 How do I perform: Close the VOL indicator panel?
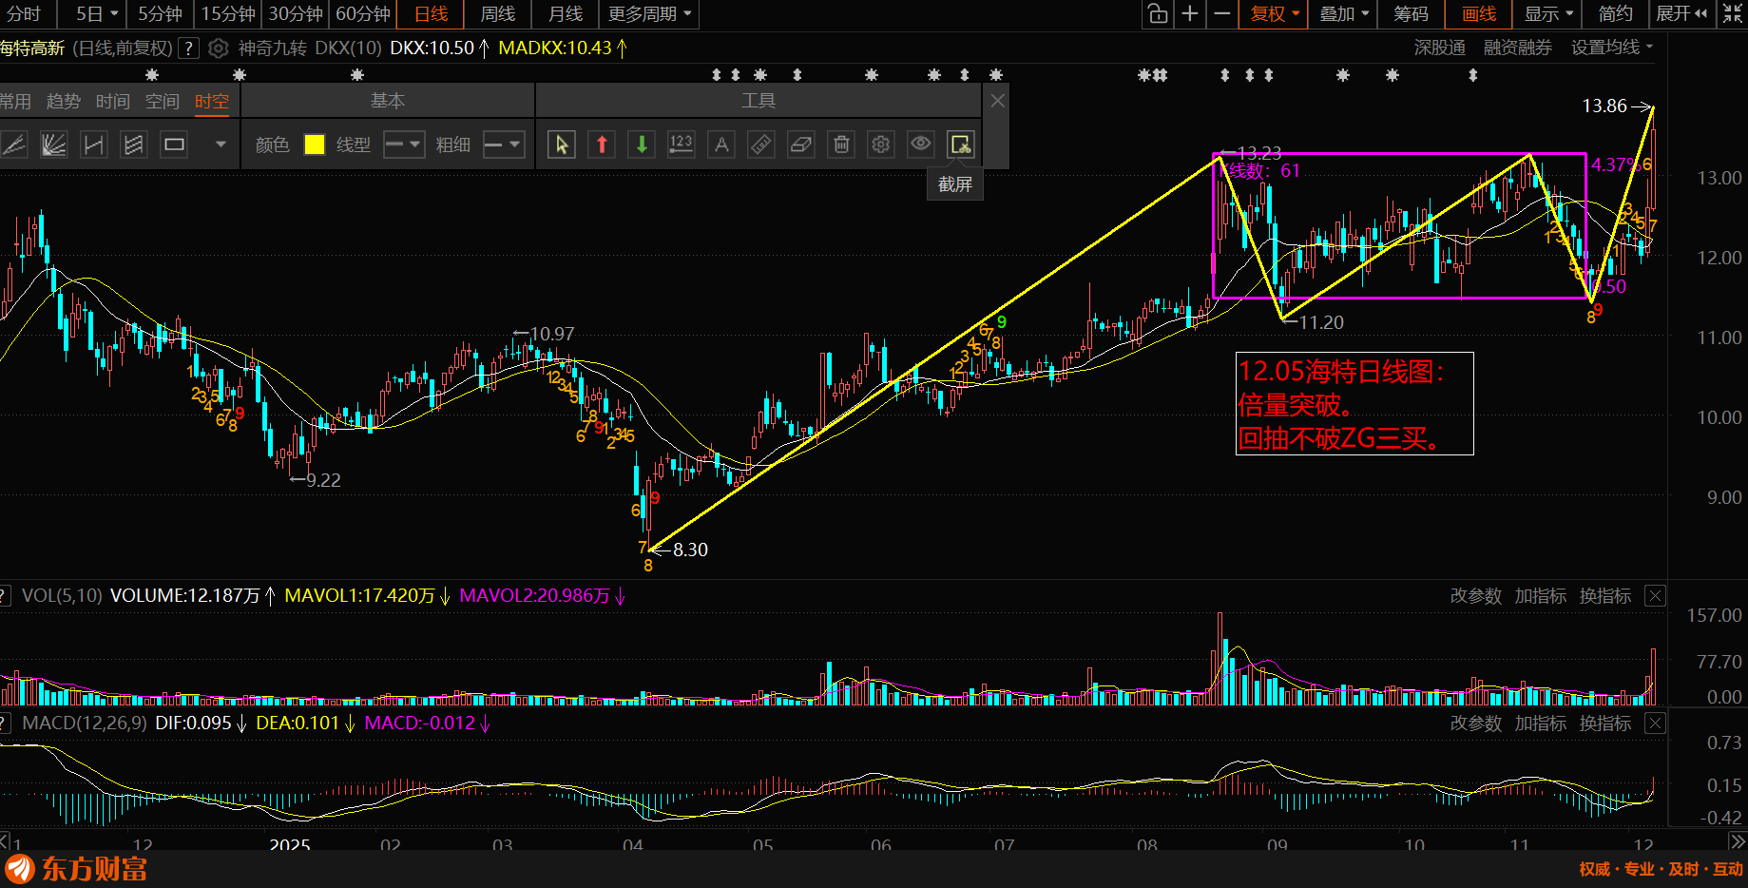click(1655, 596)
